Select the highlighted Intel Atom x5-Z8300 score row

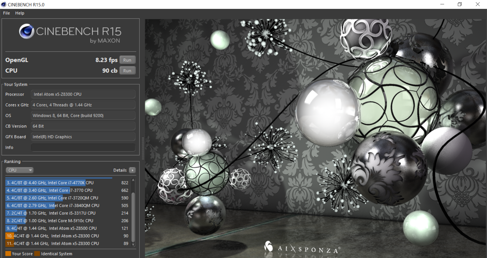tap(51, 236)
